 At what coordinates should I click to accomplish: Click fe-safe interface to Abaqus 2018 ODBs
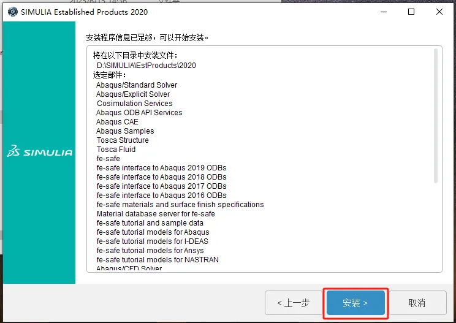point(161,177)
